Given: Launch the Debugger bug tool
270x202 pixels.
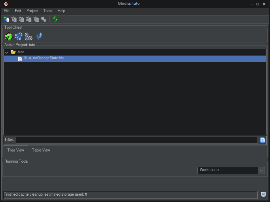Looking at the screenshot, I should click(18, 36).
